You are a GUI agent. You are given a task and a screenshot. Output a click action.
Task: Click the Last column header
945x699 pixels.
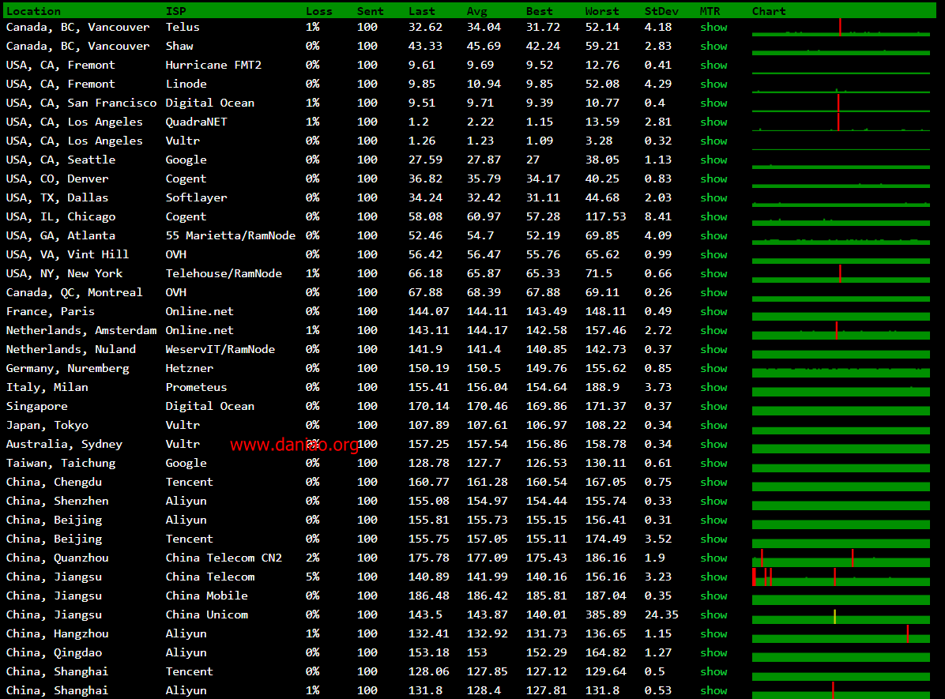tap(421, 11)
